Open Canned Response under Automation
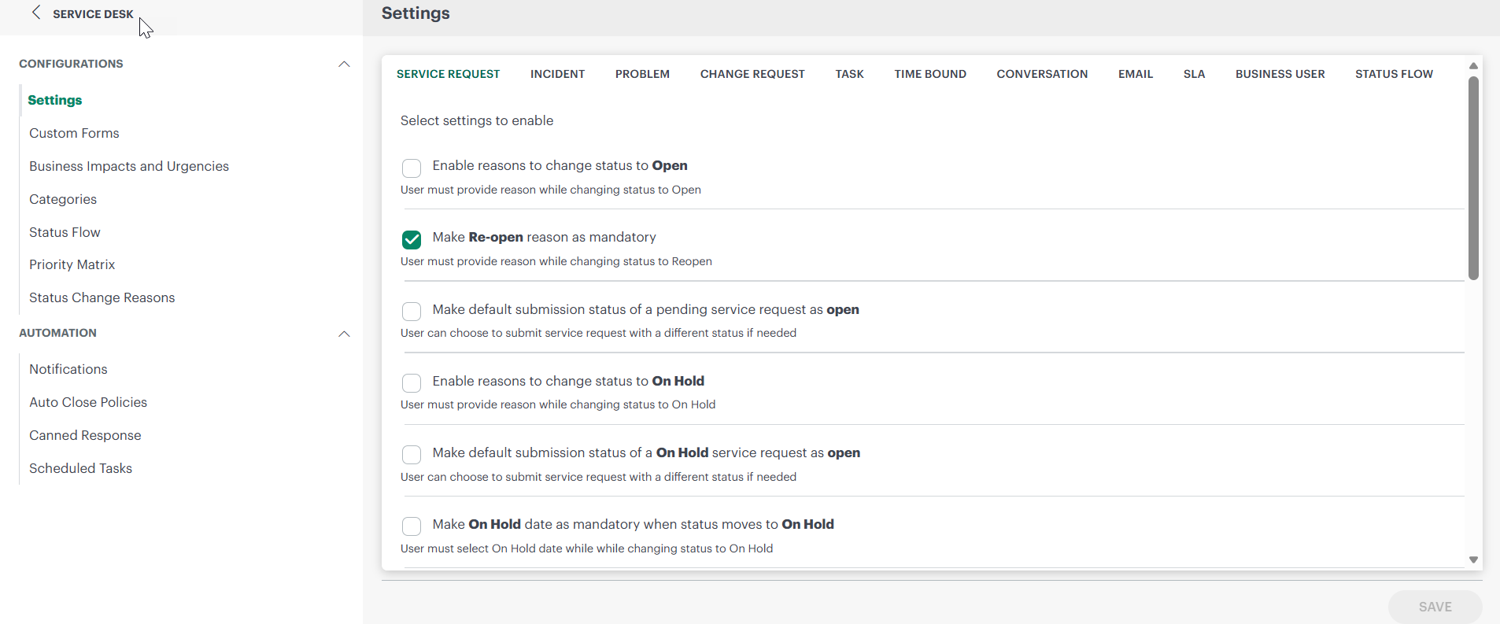1500x624 pixels. click(x=85, y=435)
